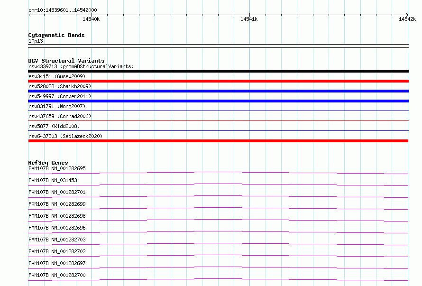Select FAM107B|NM_001282701 transcript label
Screen dimensions: 422x286
coord(57,192)
